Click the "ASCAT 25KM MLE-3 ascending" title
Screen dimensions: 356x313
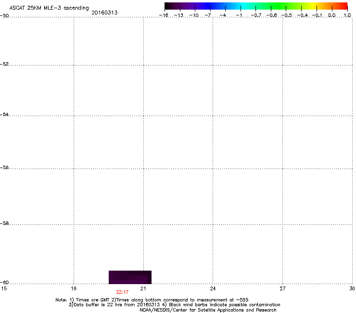coord(49,8)
